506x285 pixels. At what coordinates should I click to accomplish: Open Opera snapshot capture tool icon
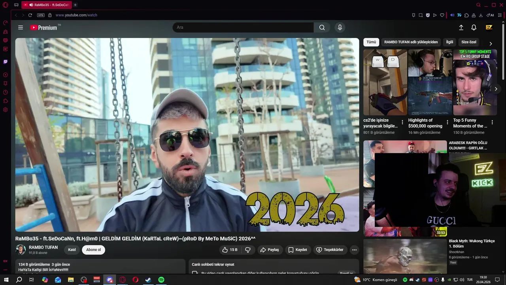421,15
